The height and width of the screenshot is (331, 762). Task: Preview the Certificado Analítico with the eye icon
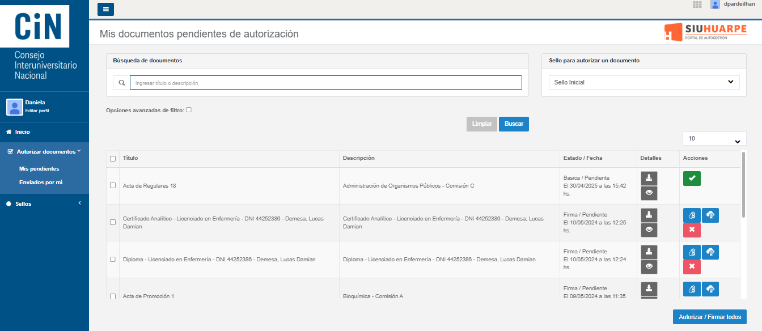[649, 230]
